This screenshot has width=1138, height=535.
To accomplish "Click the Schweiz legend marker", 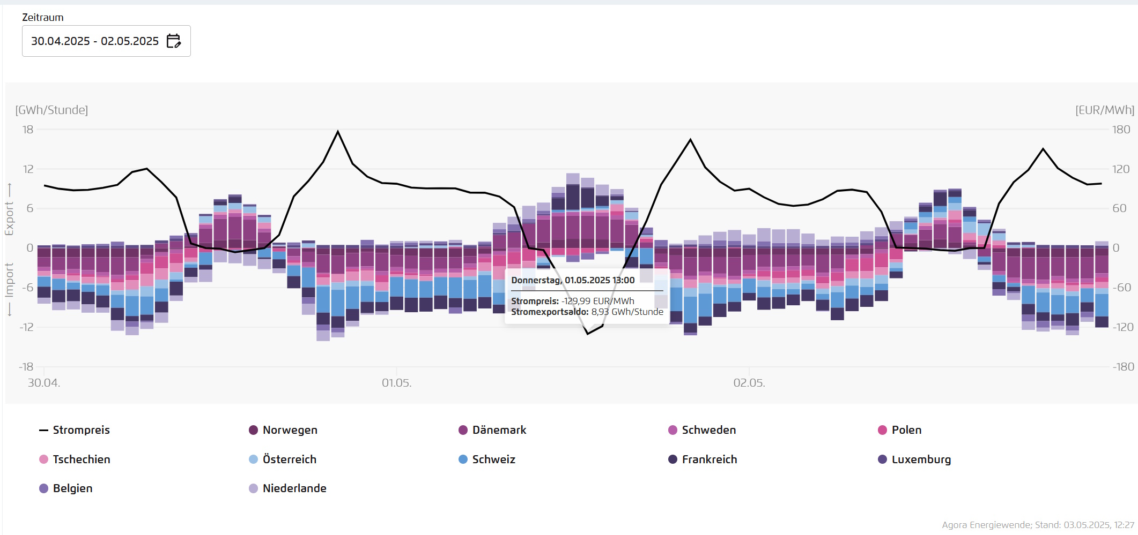I will click(463, 459).
